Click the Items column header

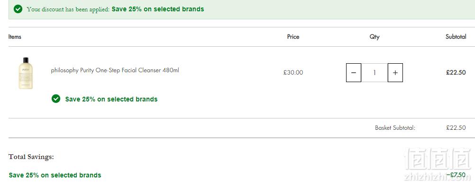[15, 37]
